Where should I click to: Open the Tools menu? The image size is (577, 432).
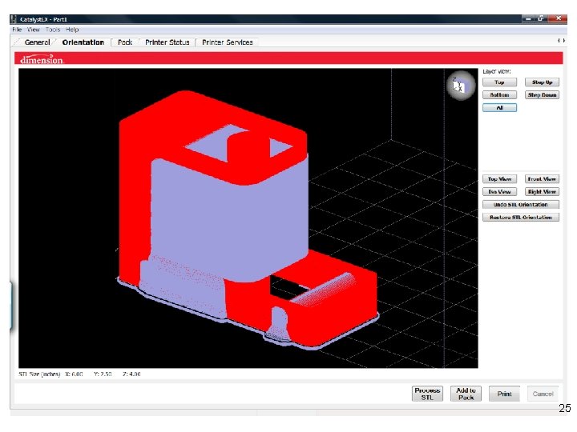(53, 30)
